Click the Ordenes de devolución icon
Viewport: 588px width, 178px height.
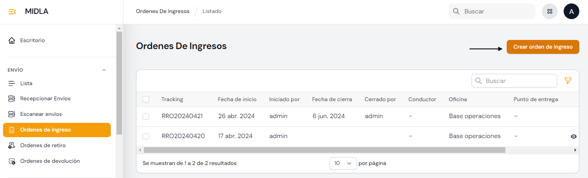click(x=12, y=161)
